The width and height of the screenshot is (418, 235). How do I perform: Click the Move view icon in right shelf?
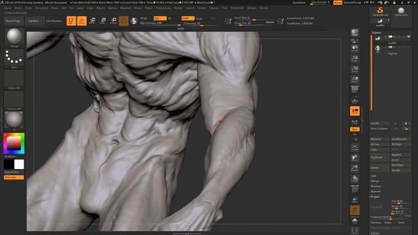[355, 158]
